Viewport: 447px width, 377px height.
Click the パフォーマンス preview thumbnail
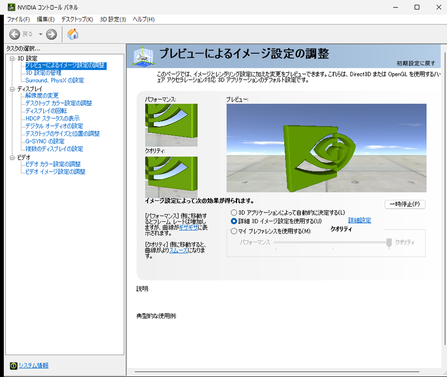pos(172,125)
